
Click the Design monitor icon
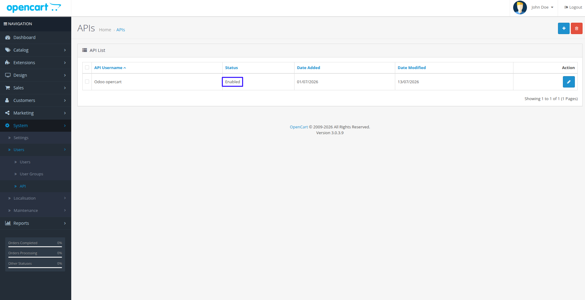(8, 75)
